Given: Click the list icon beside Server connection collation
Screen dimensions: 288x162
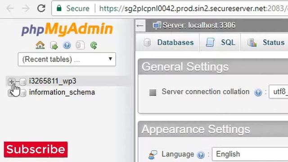Looking at the screenshot, I should pos(153,93).
